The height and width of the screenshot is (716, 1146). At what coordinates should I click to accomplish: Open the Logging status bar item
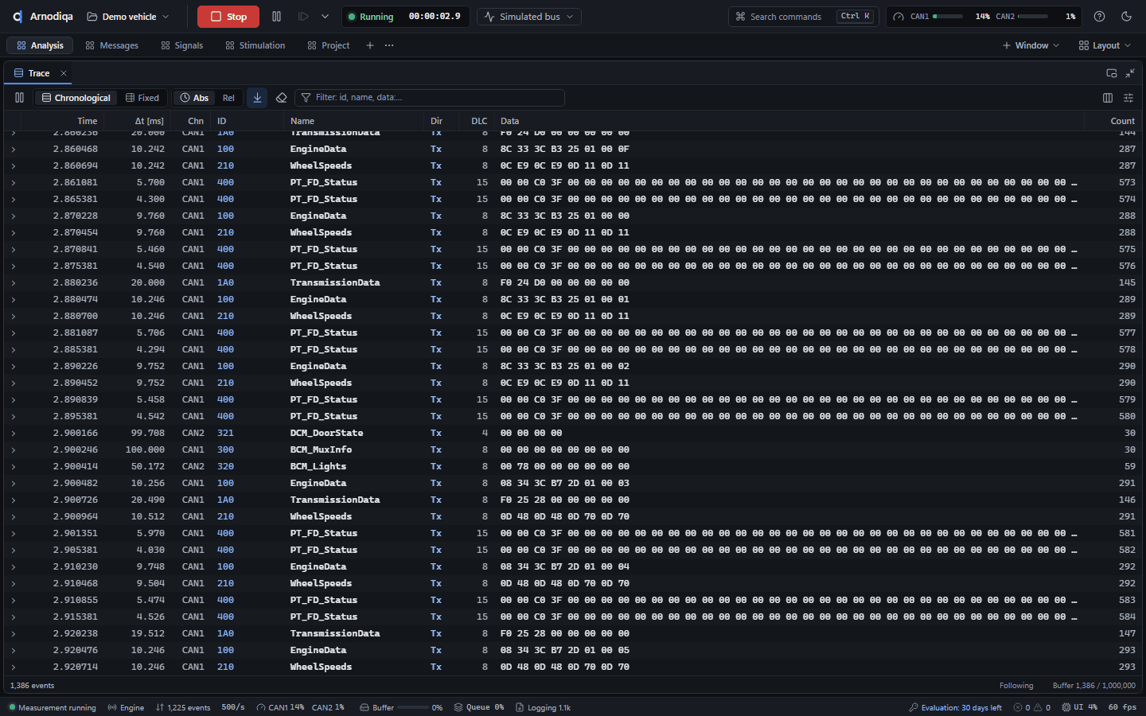(x=543, y=707)
